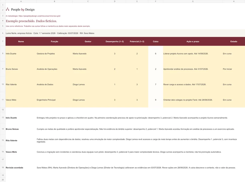
Task: Select the 'Entregou três projetos no prazo' note
Action: coord(132,118)
